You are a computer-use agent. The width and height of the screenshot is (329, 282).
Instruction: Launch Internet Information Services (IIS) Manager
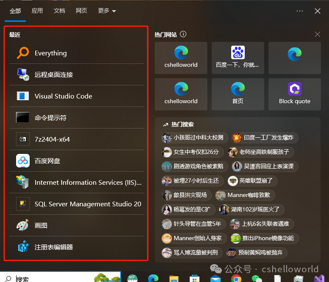tap(88, 183)
